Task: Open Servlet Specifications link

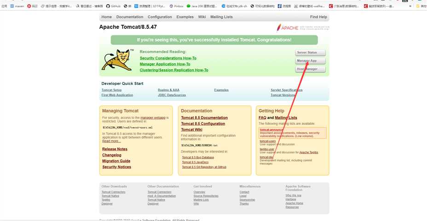Action: [287, 90]
